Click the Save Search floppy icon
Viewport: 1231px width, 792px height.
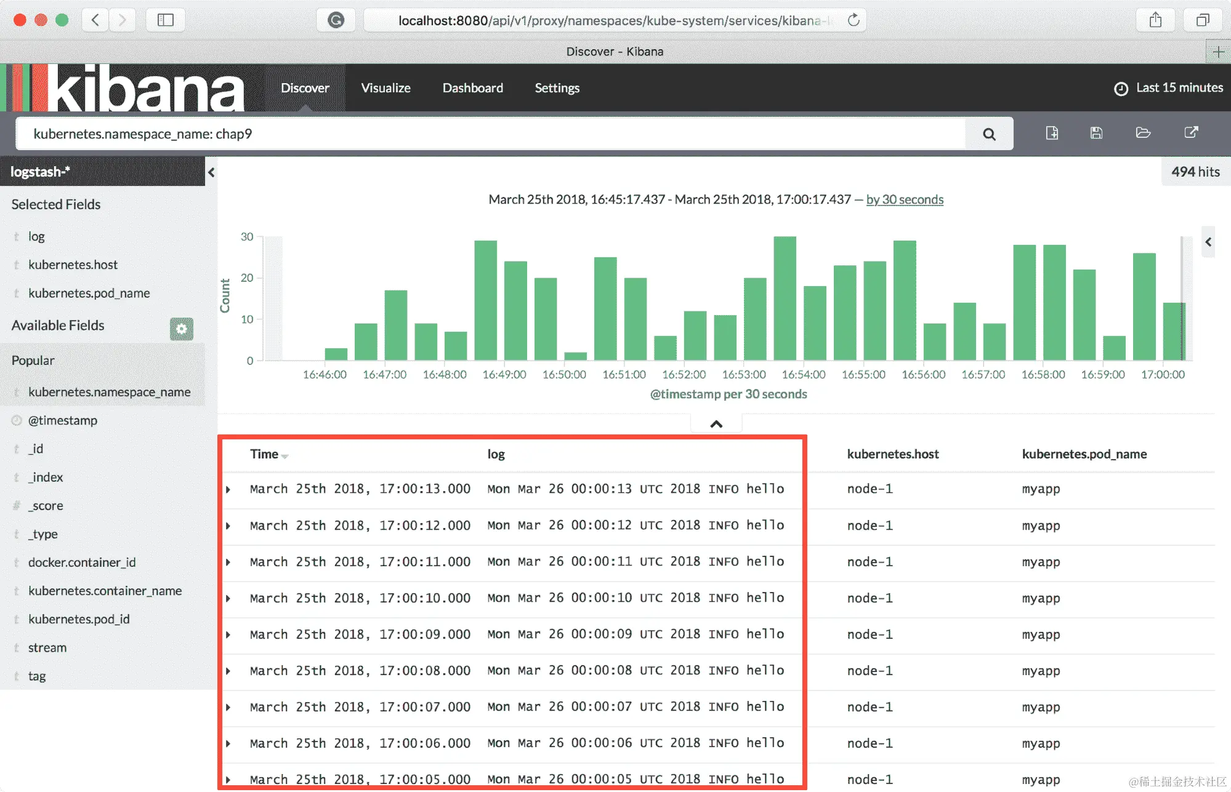click(1096, 133)
